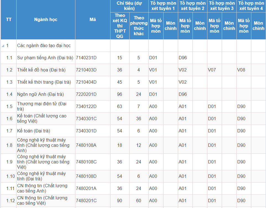Click major code 7480108A cell
Image resolution: width=266 pixels, height=208 pixels.
pos(86,145)
